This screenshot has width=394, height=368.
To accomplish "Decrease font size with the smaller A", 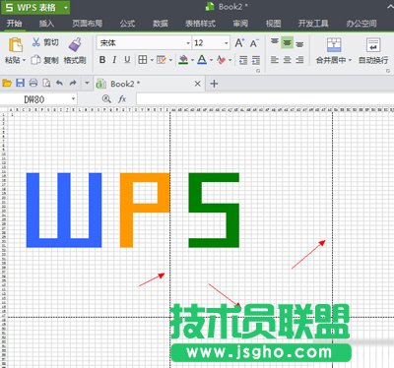I will click(254, 43).
